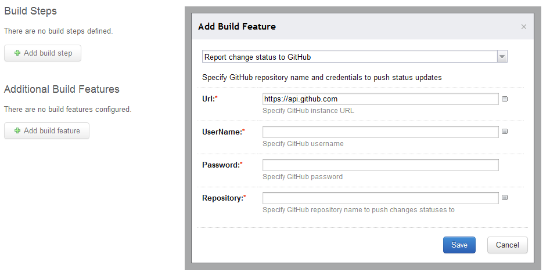
Task: Click the 'Repository:' field label
Action: (x=222, y=198)
